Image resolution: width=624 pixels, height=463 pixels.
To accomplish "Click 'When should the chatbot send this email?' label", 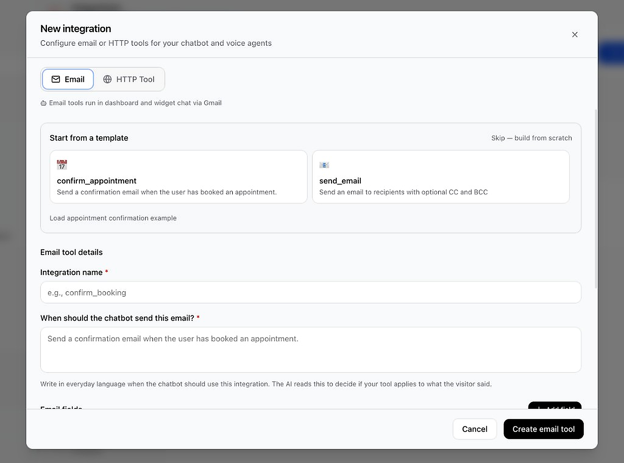I will pos(117,318).
